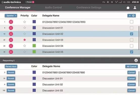This screenshot has height=95, width=140.
Task: Open the Speaker dropdown
Action: tap(11, 16)
